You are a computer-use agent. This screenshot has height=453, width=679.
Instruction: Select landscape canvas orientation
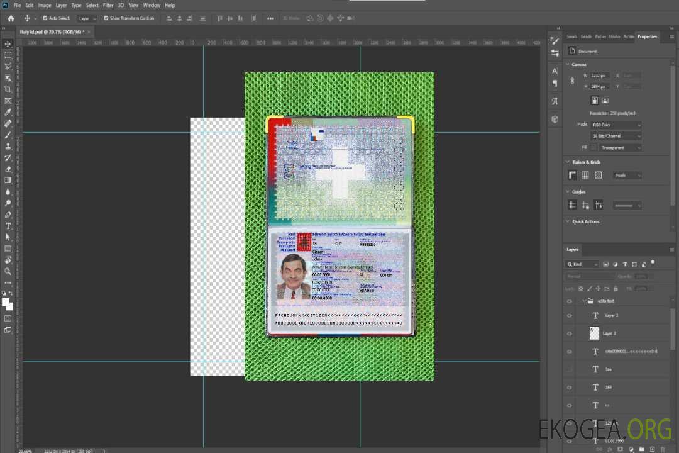click(605, 101)
